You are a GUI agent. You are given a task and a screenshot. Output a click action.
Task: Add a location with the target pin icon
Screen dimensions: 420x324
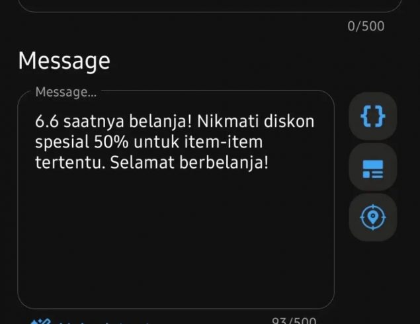[372, 218]
